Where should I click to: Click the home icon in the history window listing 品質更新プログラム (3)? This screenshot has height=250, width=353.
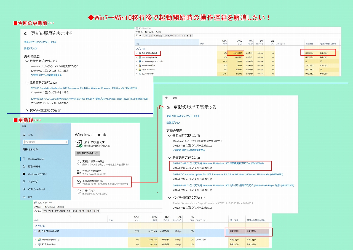[168, 107]
